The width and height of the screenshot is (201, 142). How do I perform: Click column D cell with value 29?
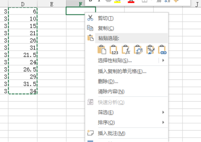(x=23, y=76)
